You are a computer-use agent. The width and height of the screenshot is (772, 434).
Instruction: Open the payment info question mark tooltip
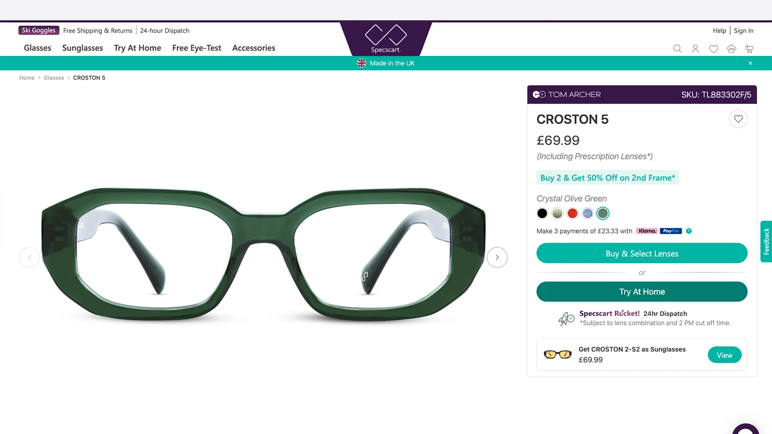[689, 231]
